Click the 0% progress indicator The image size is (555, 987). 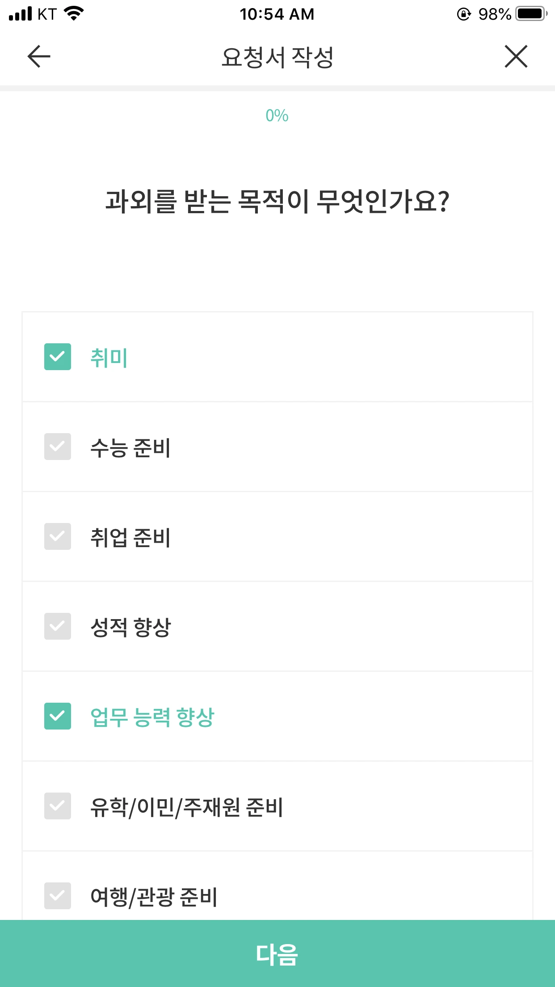(277, 116)
